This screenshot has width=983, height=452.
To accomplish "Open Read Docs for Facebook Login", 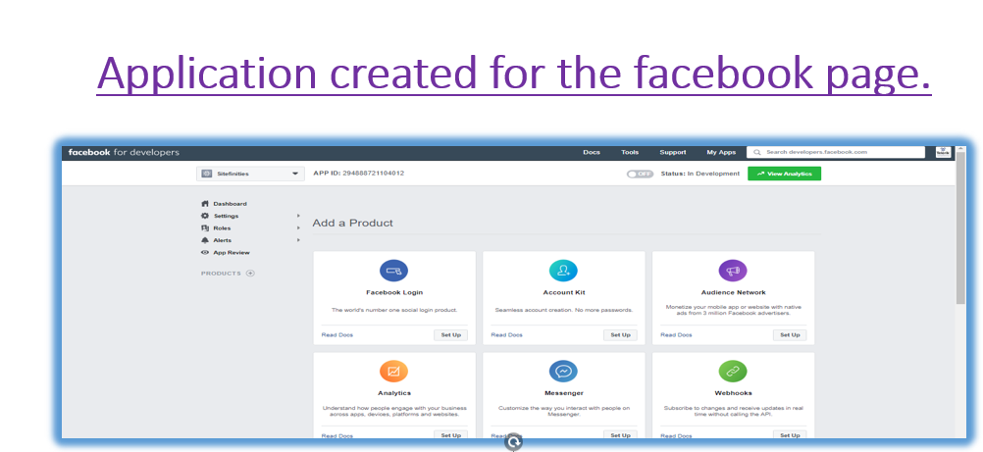I will (x=337, y=334).
